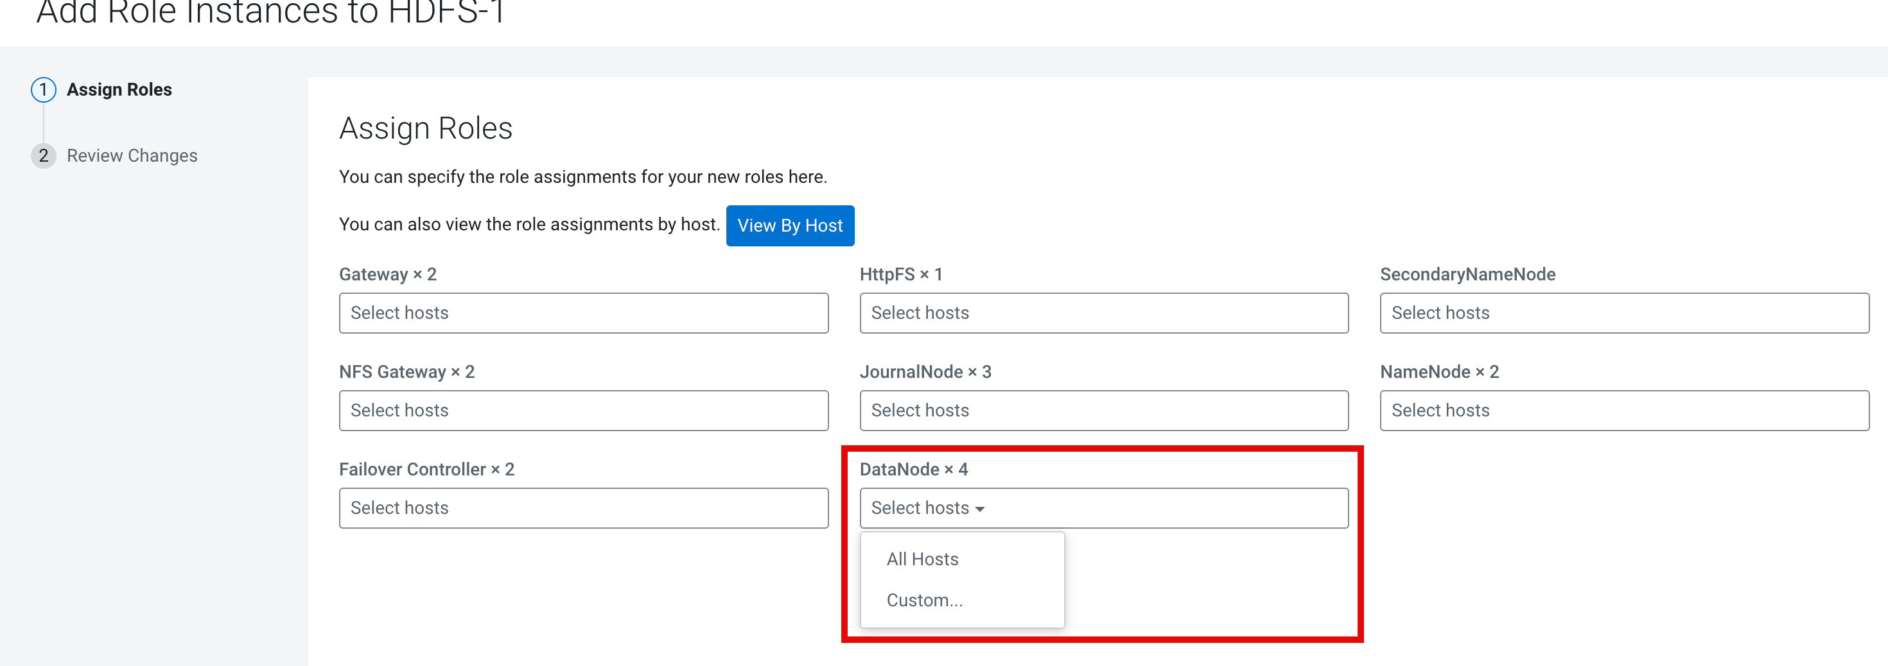This screenshot has width=1888, height=666.
Task: Select the step 2 circle icon
Action: tap(43, 155)
